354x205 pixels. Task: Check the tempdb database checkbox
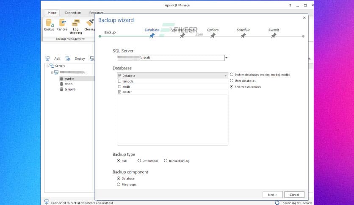pyautogui.click(x=120, y=81)
